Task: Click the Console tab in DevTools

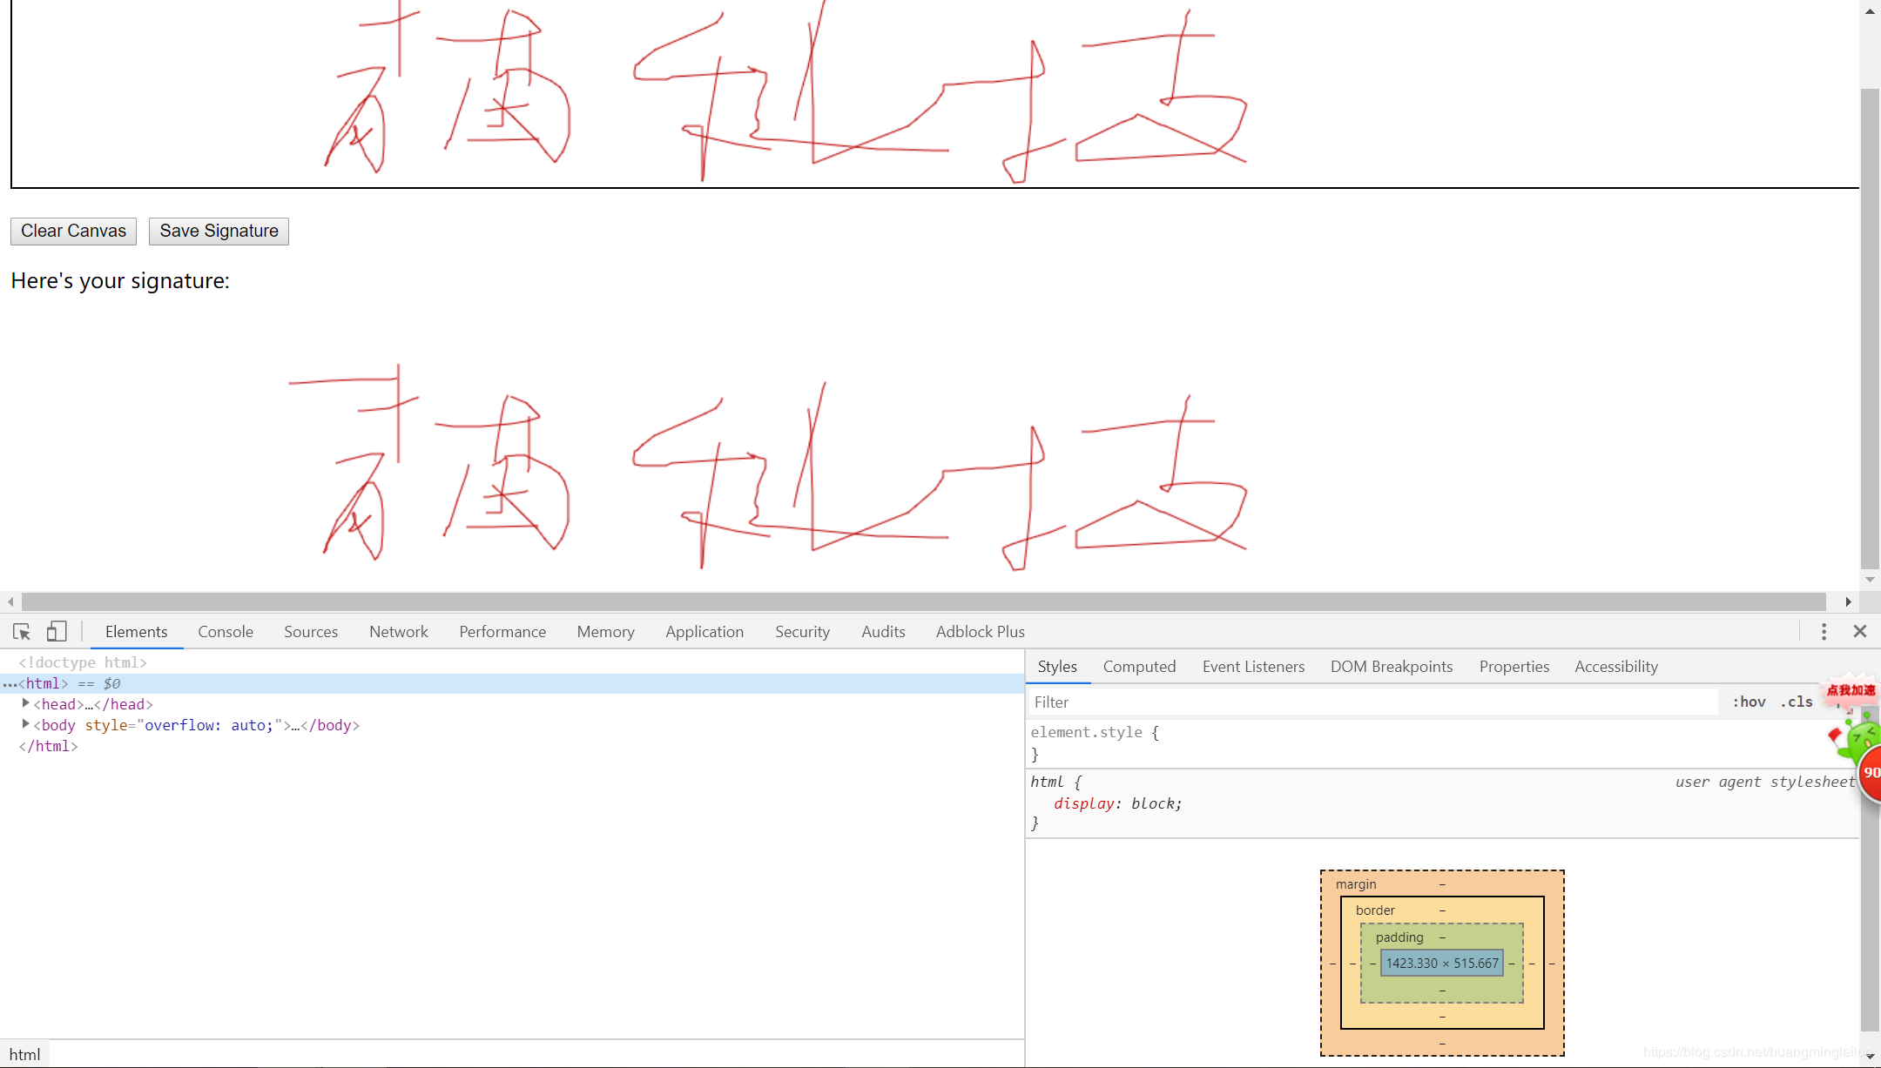Action: click(225, 632)
